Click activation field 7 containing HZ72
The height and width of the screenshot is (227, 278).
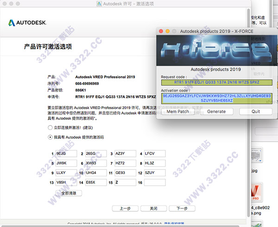126,163
